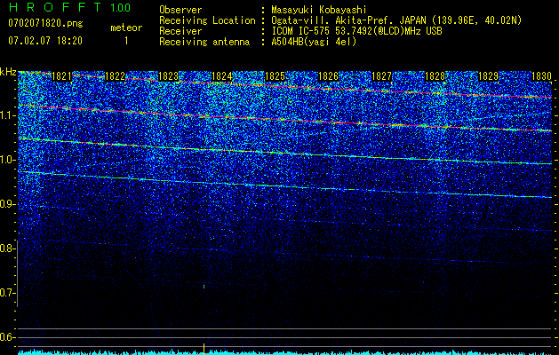This screenshot has height=355, width=559.
Task: Click the 0.9 frequency axis label
Action: 7,204
